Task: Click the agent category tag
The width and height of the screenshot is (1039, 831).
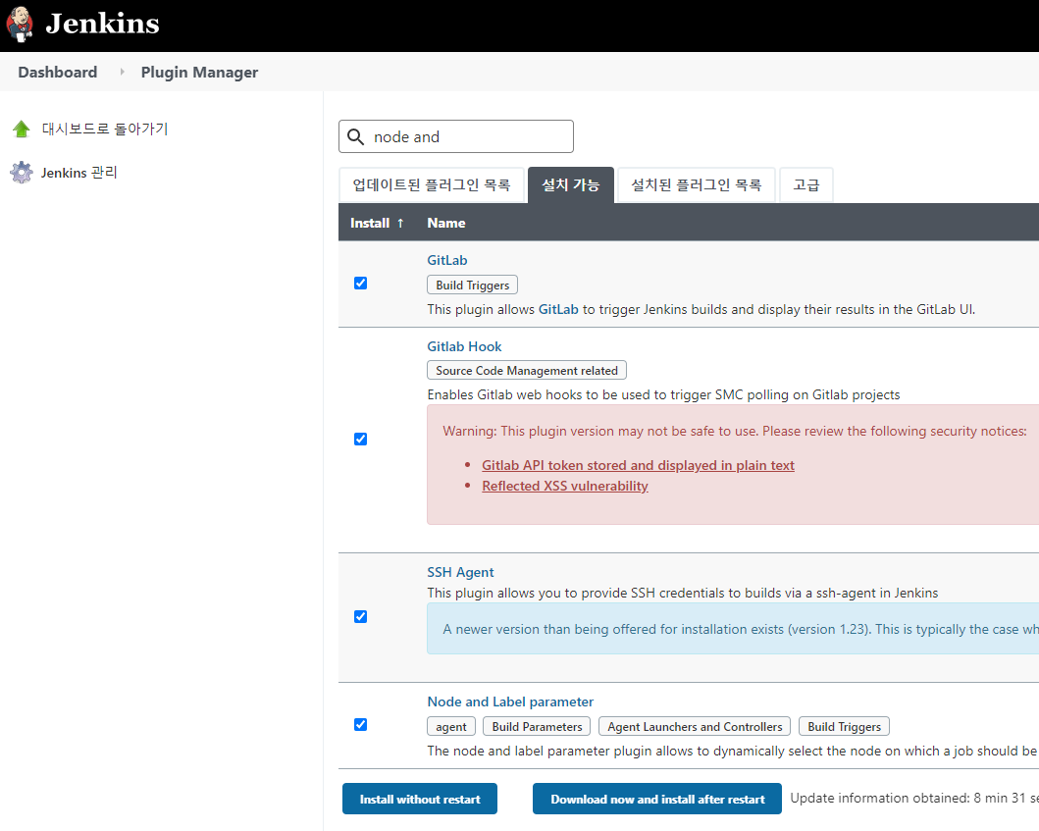Action: pos(451,727)
